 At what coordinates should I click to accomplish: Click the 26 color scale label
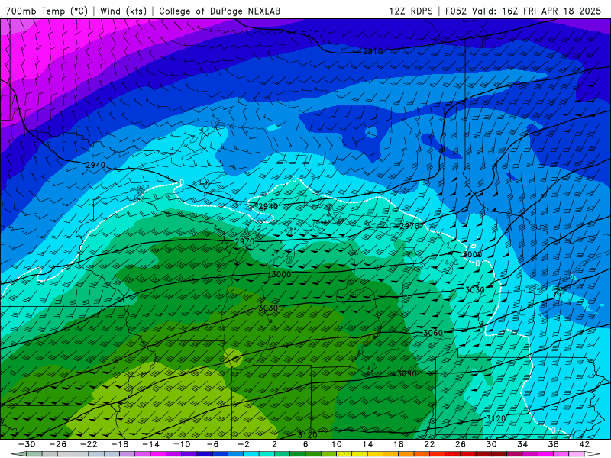click(461, 444)
